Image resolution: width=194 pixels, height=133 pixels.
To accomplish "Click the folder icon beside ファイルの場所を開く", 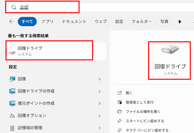I will click(120, 111).
